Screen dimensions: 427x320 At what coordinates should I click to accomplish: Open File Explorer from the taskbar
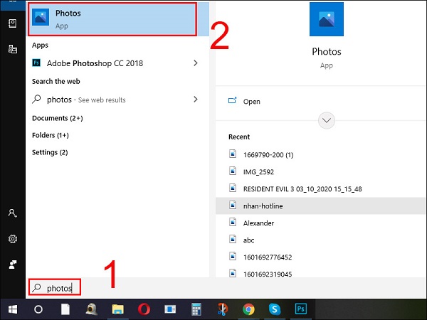point(117,309)
